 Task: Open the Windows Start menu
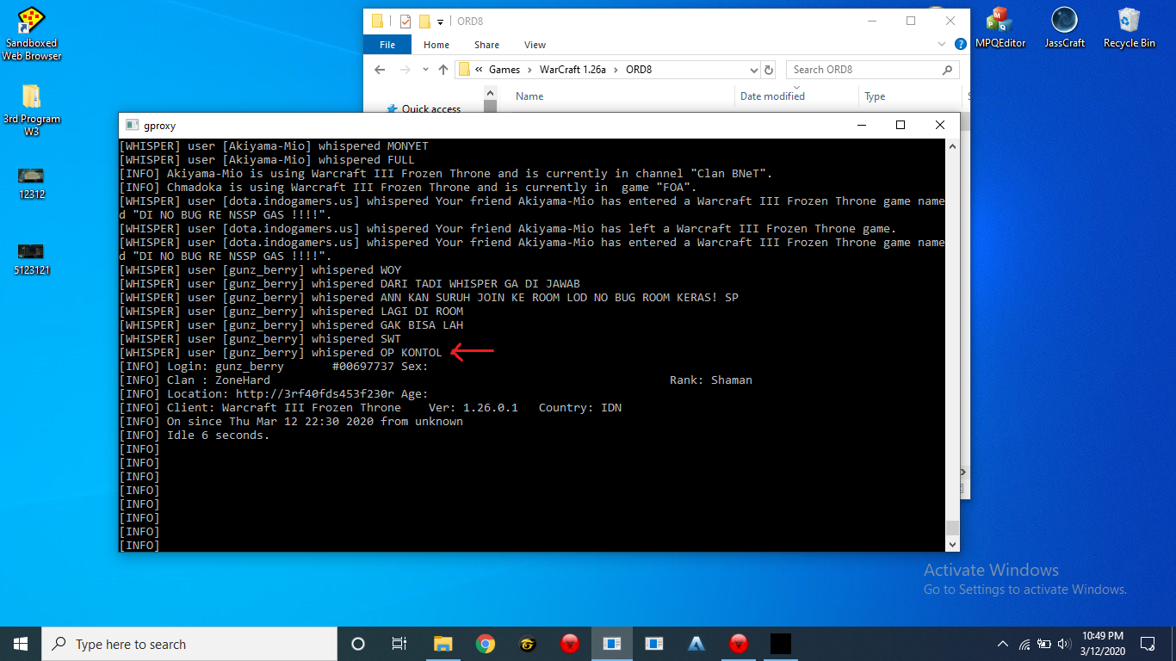[21, 644]
